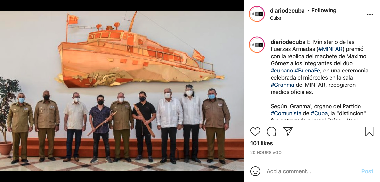The image size is (380, 182).
Task: Click the post photo of the group
Action: click(x=122, y=91)
